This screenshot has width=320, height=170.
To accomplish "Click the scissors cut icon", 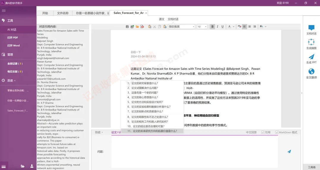I will pyautogui.click(x=155, y=26).
